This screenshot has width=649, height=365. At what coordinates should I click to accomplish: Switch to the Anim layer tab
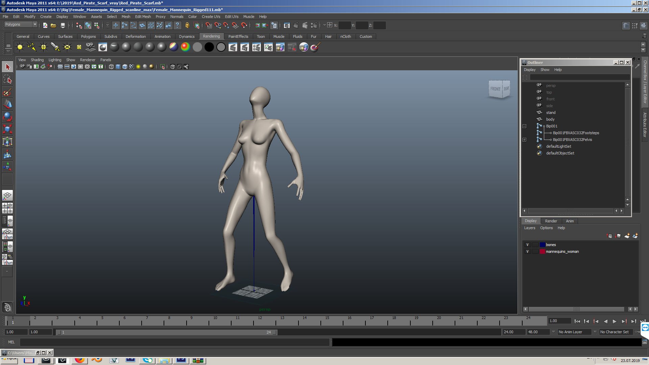coord(570,221)
